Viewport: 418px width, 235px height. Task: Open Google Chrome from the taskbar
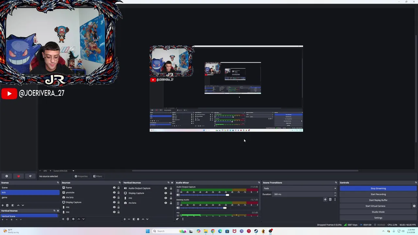[x=213, y=231]
